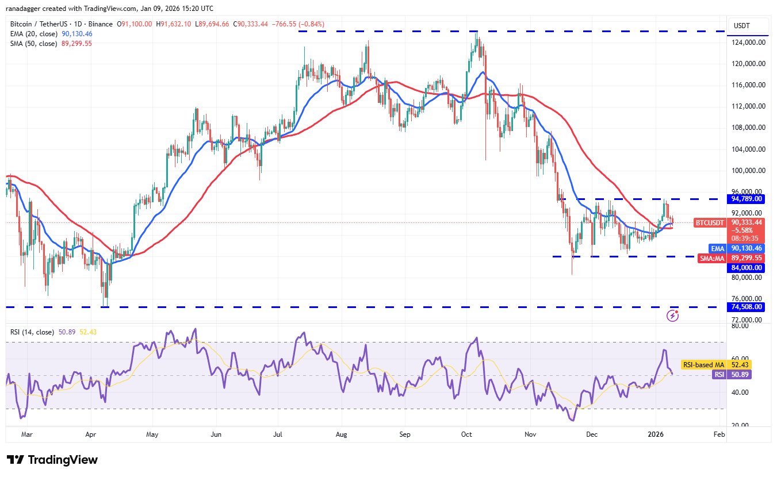Click the Oct label on time axis

pyautogui.click(x=466, y=435)
